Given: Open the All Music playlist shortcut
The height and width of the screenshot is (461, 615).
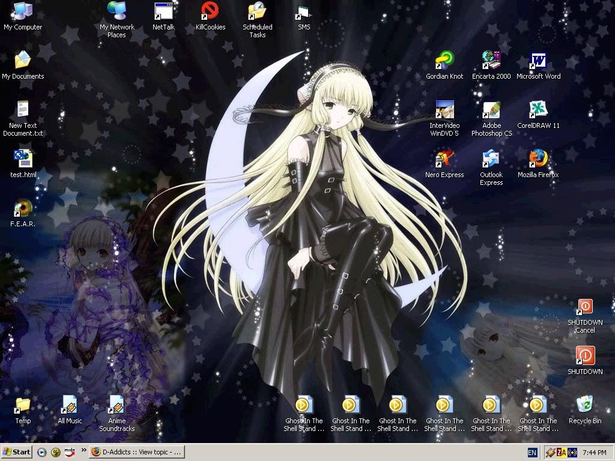Looking at the screenshot, I should [x=70, y=410].
